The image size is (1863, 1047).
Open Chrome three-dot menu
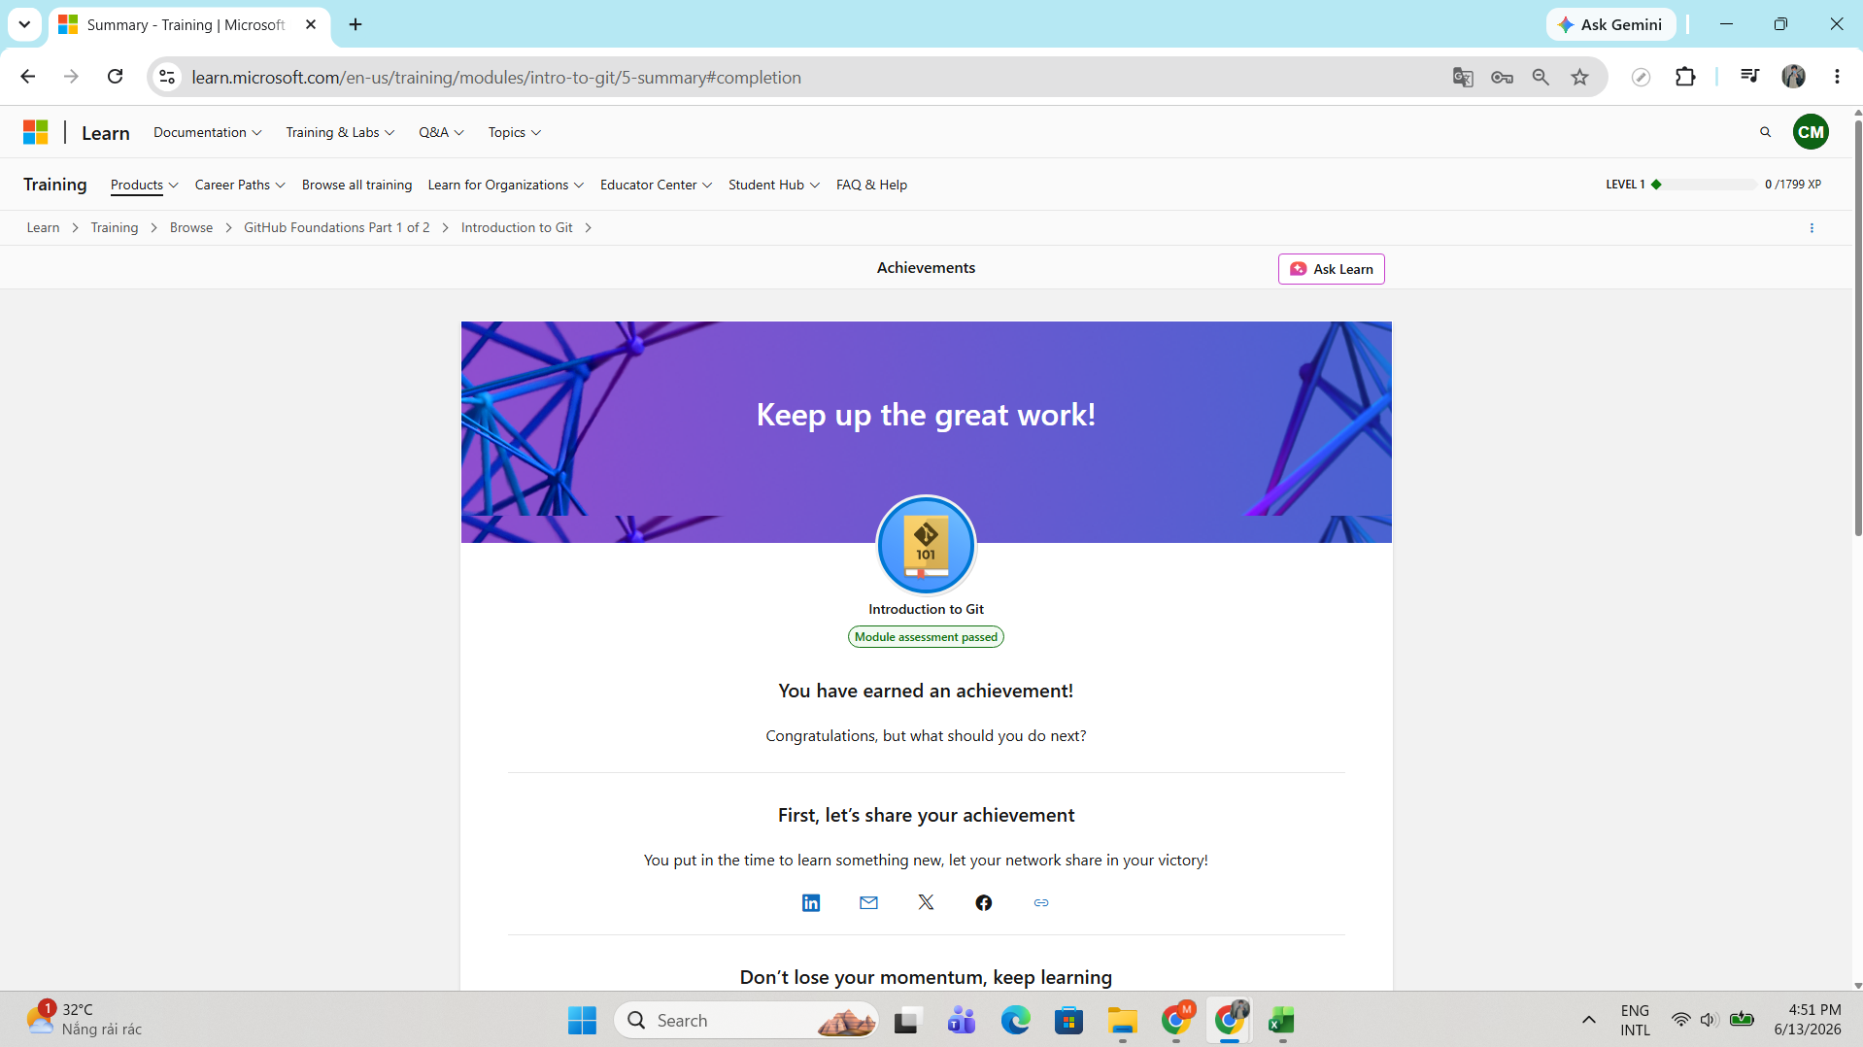(x=1837, y=77)
